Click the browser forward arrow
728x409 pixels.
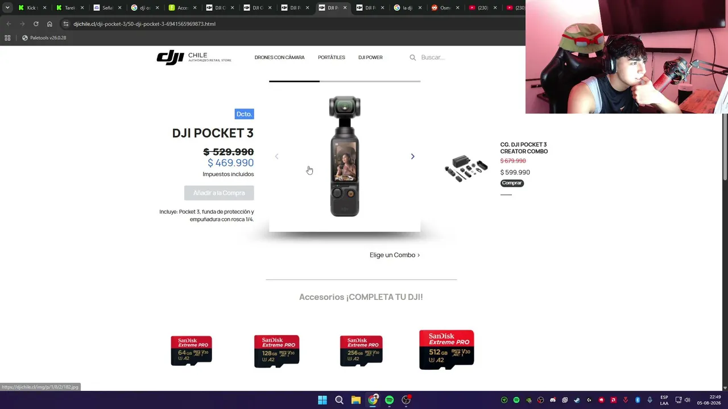pos(22,24)
